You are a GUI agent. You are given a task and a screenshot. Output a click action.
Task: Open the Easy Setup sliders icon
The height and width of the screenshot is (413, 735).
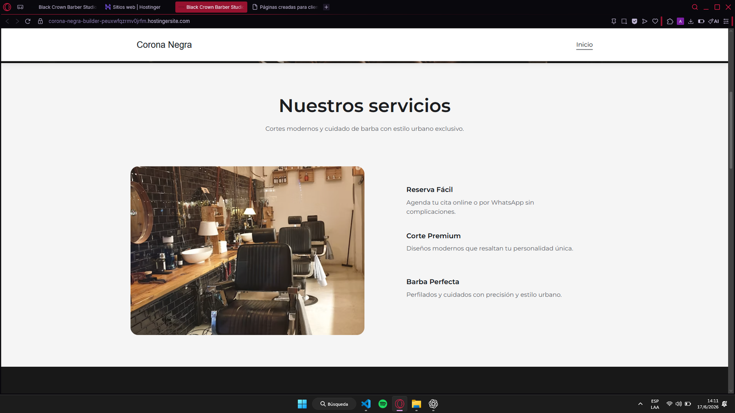point(726,21)
